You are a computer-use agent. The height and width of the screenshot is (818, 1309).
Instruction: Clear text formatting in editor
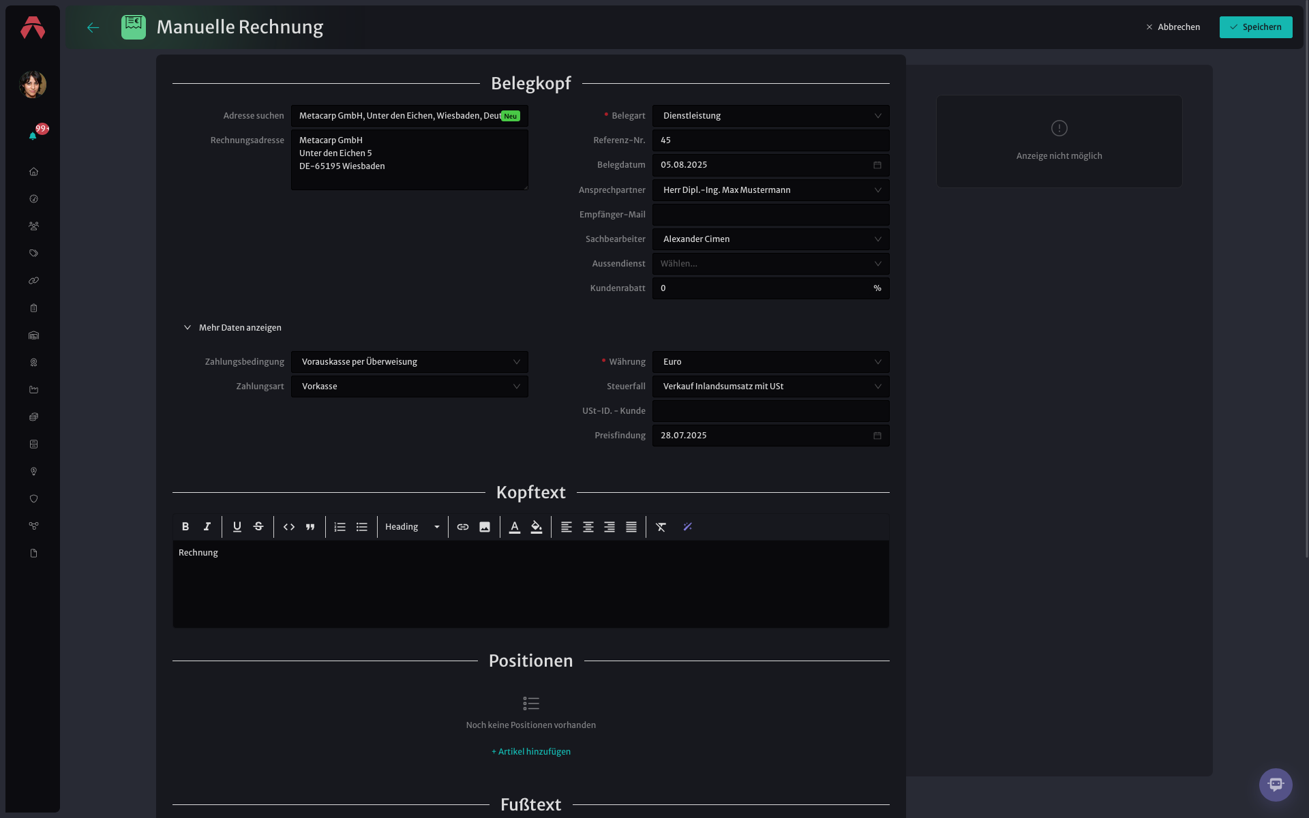(661, 527)
